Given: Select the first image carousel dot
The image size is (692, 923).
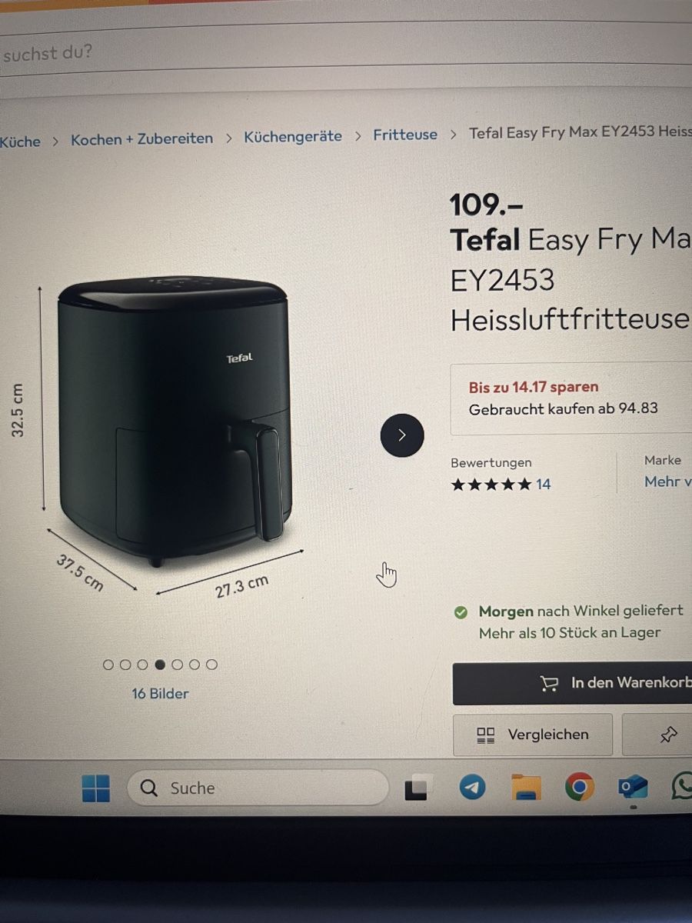Looking at the screenshot, I should 108,665.
